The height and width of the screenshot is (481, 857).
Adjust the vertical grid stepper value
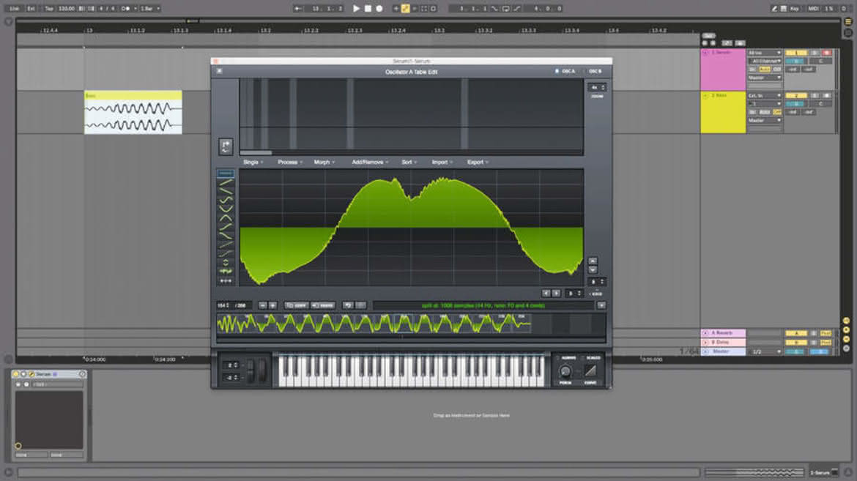click(597, 282)
